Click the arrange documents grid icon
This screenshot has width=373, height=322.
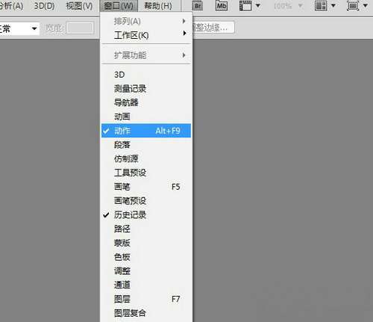click(x=321, y=6)
